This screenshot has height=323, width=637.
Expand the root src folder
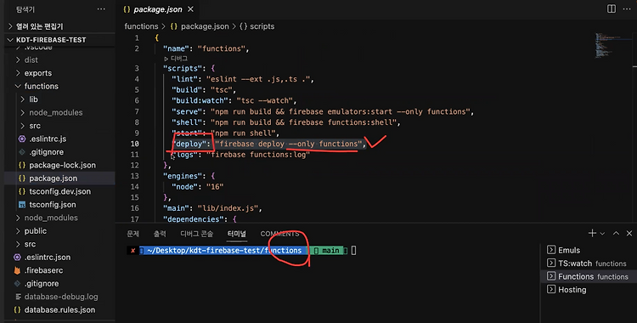tap(30, 244)
